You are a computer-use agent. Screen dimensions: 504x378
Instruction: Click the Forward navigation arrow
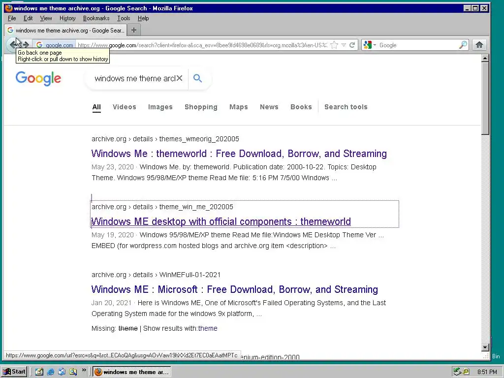[26, 45]
